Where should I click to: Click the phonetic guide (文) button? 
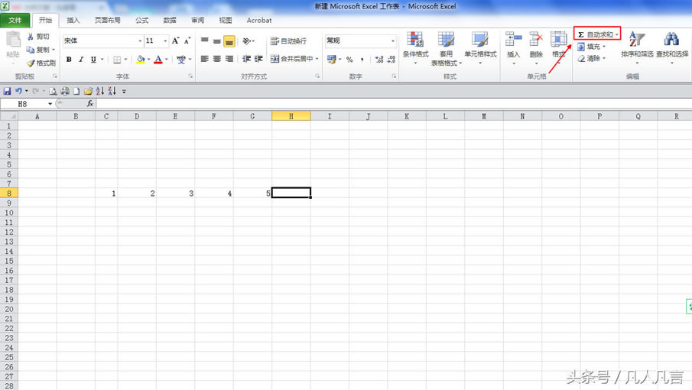click(x=181, y=59)
